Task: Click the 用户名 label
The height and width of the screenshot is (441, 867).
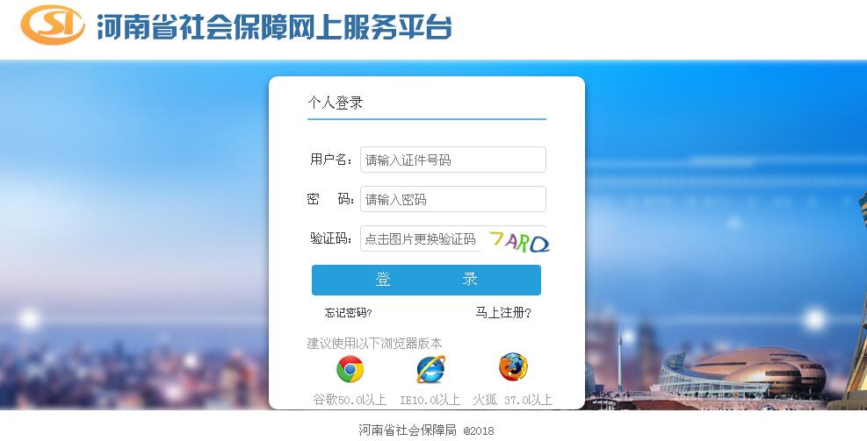Action: (x=331, y=160)
